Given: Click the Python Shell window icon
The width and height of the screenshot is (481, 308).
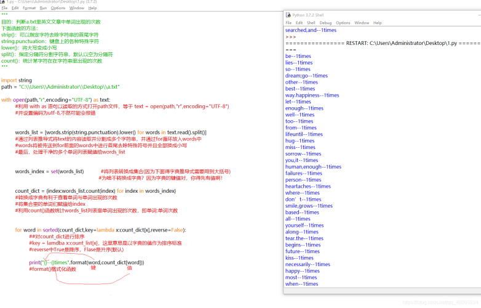Looking at the screenshot, I should pos(288,15).
